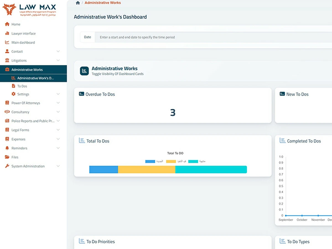Click the Total To Dos chart icon
This screenshot has height=249, width=332.
82,141
